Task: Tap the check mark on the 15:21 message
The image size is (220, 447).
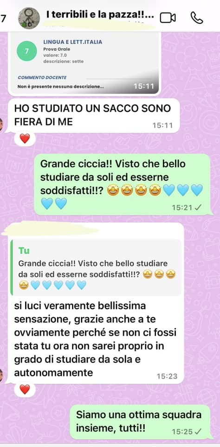Action: click(198, 208)
